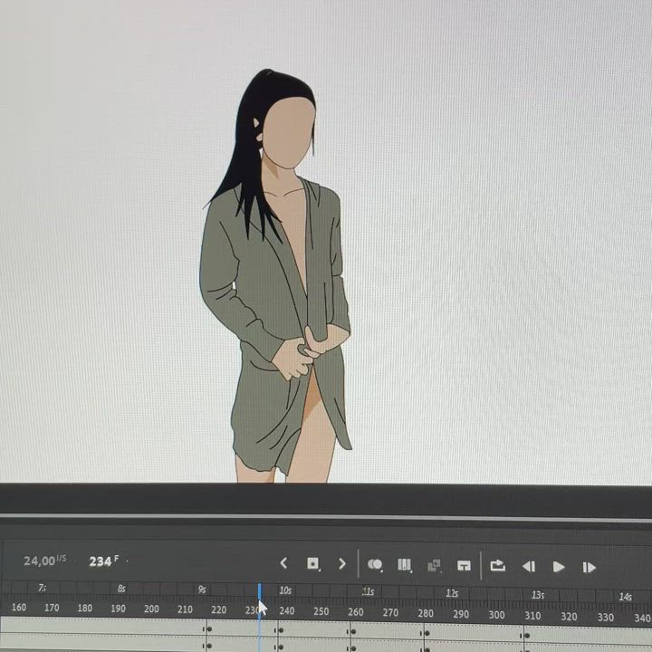Select the 8s time marker
652x652 pixels.
click(121, 589)
